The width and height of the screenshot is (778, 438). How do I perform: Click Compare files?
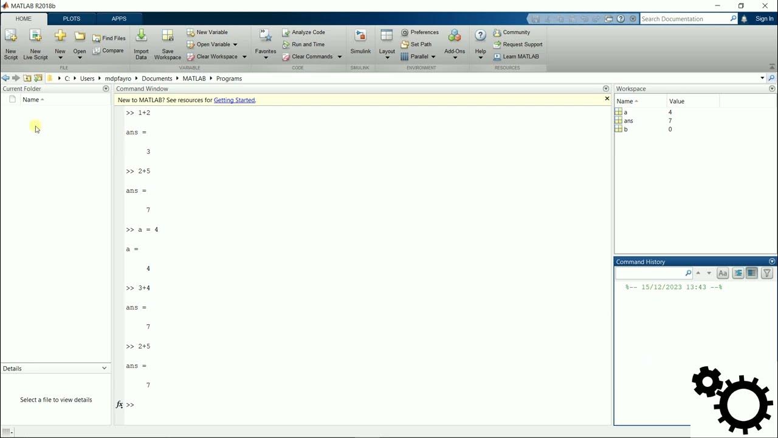(108, 50)
